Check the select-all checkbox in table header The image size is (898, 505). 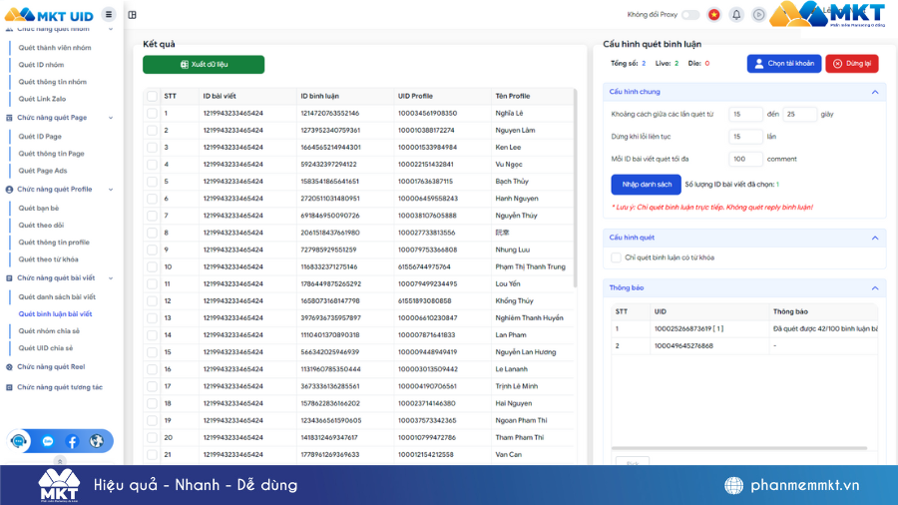(152, 96)
